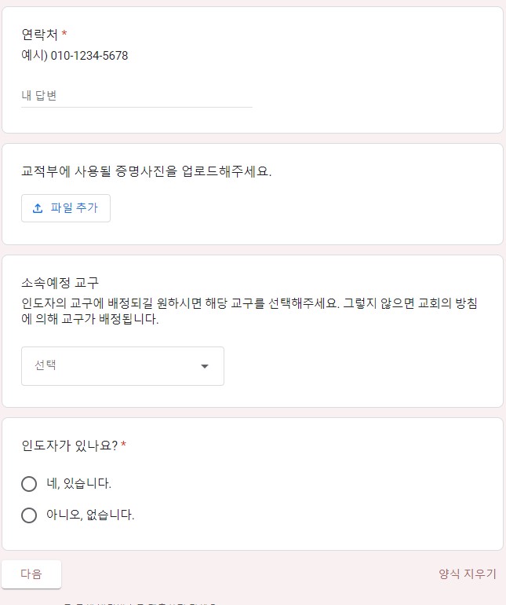Click the red asterisk beside 인도자가 있나요?
Viewport: 506px width, 605px height.
124,445
